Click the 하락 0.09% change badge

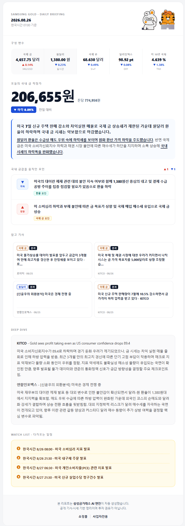pyautogui.click(x=24, y=110)
